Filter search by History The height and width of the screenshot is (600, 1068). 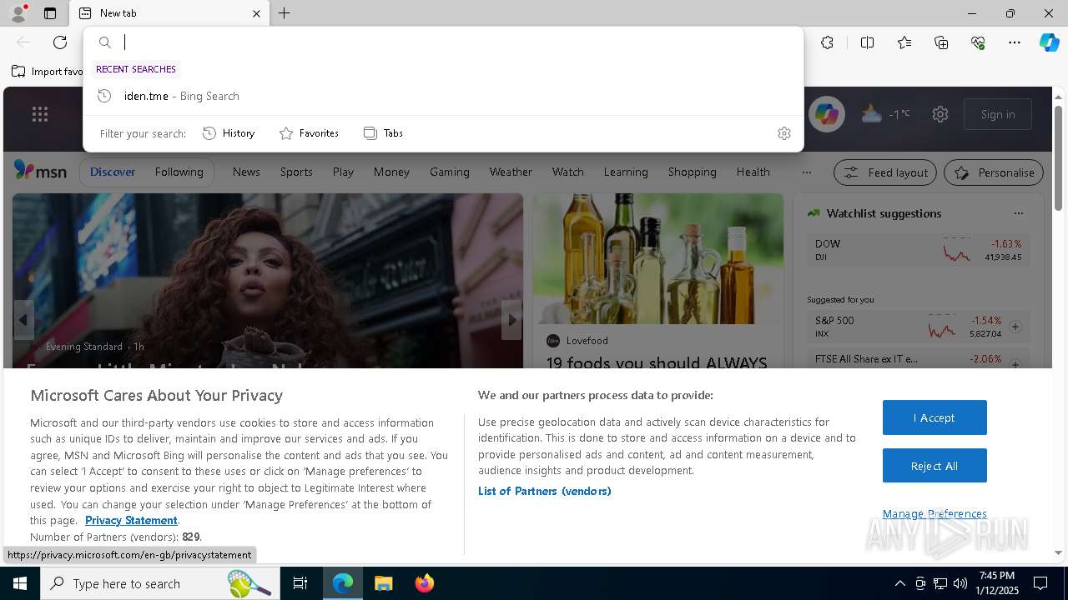pyautogui.click(x=229, y=133)
